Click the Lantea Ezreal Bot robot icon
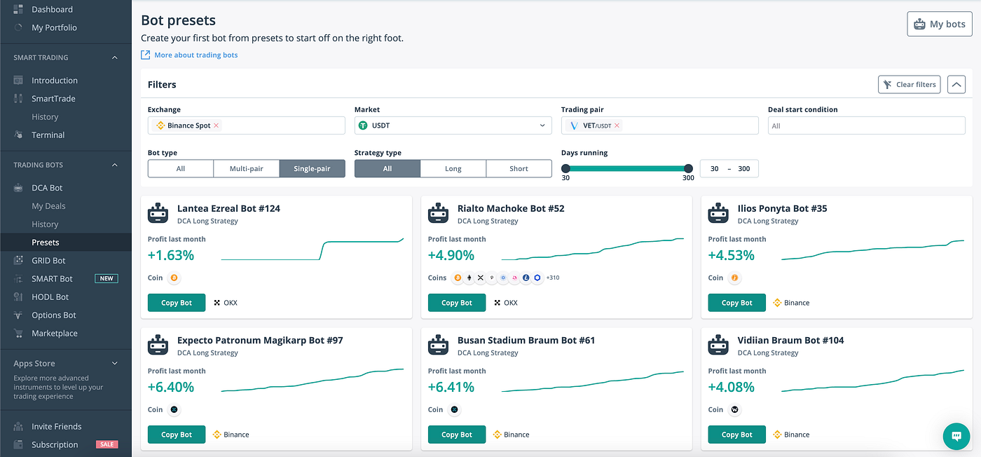Image resolution: width=981 pixels, height=457 pixels. pos(158,213)
